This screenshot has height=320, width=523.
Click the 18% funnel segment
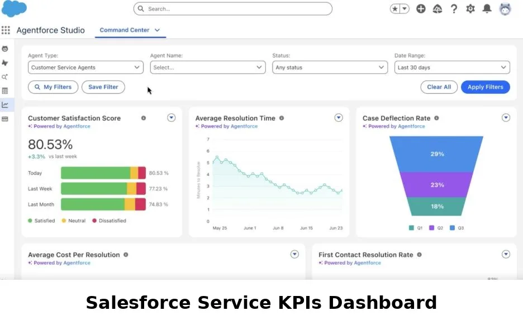tap(436, 206)
